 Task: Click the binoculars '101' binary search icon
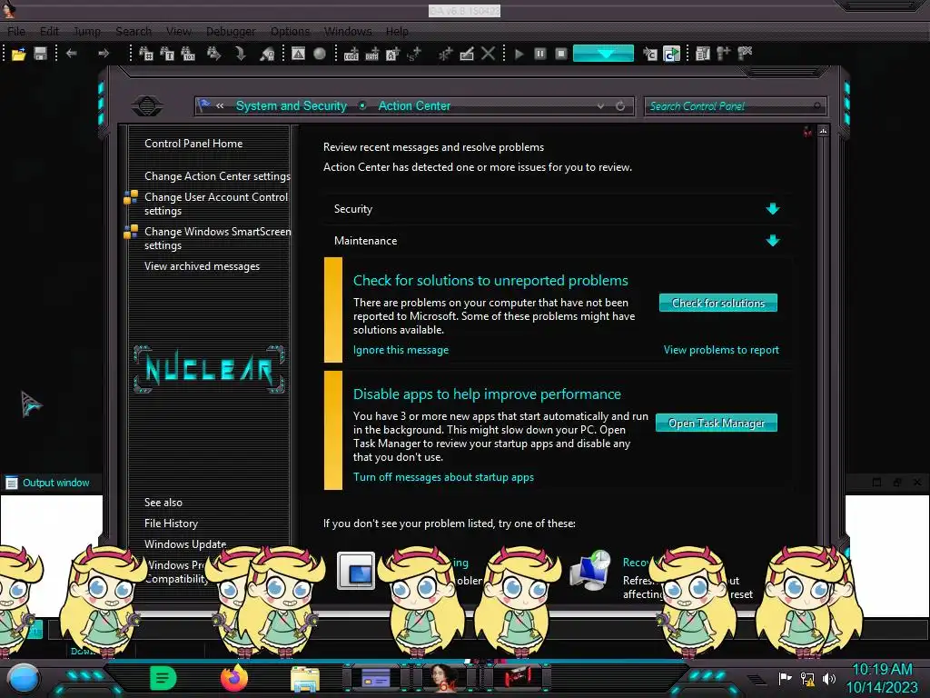click(x=188, y=54)
